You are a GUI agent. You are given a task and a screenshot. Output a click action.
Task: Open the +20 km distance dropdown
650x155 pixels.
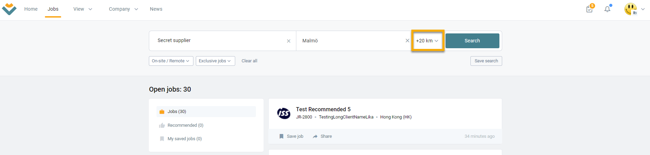point(428,41)
